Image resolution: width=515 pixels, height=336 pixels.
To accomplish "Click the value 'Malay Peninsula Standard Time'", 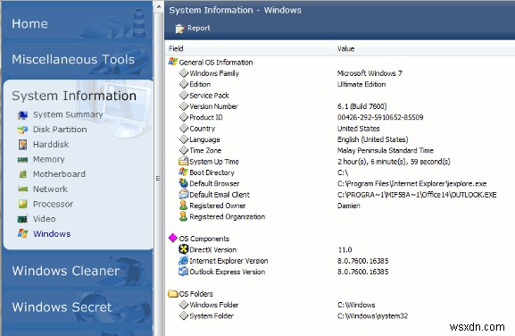I will click(x=386, y=151).
